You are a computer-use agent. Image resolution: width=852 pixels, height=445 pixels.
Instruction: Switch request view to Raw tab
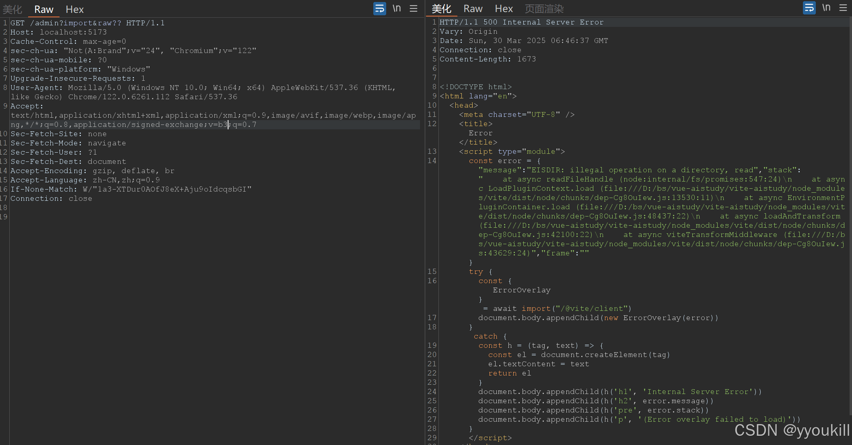pos(44,9)
